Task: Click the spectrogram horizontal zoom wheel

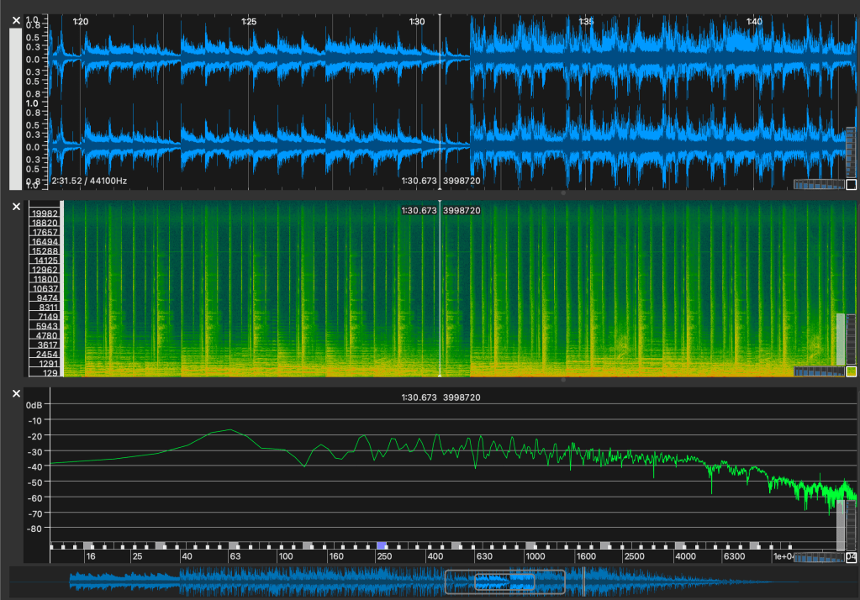Action: (818, 371)
